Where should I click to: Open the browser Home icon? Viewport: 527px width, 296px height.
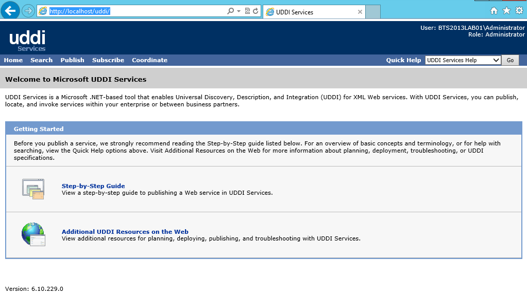click(494, 11)
